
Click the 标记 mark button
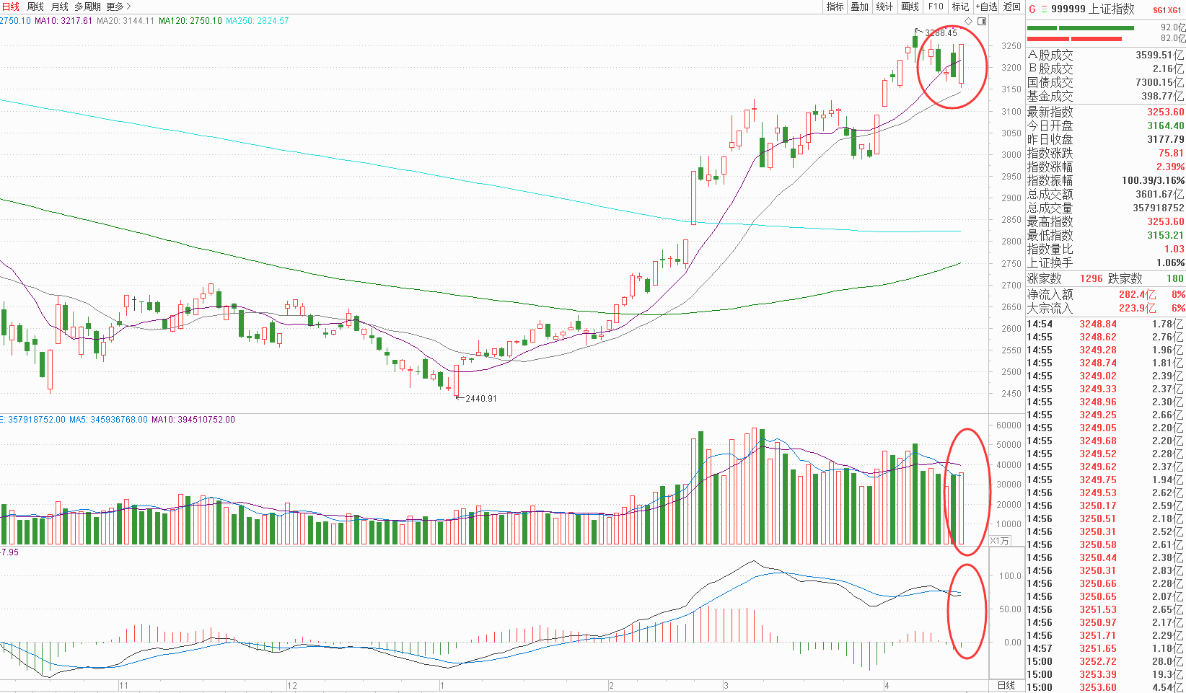[x=960, y=6]
